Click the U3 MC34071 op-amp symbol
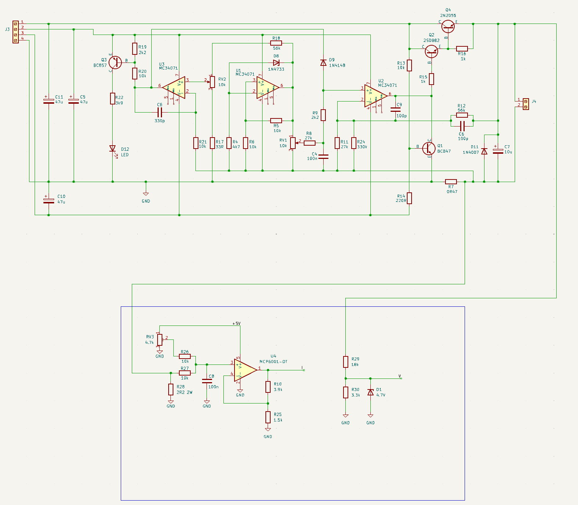578x505 pixels. [174, 88]
